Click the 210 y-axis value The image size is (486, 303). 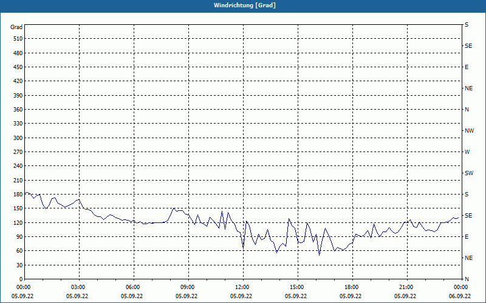[x=18, y=180]
